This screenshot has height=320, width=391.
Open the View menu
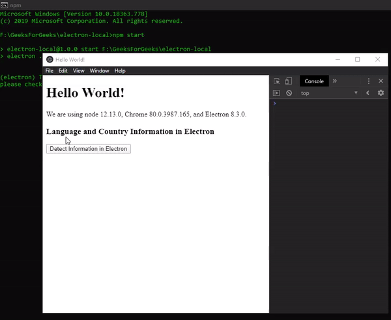click(x=79, y=71)
